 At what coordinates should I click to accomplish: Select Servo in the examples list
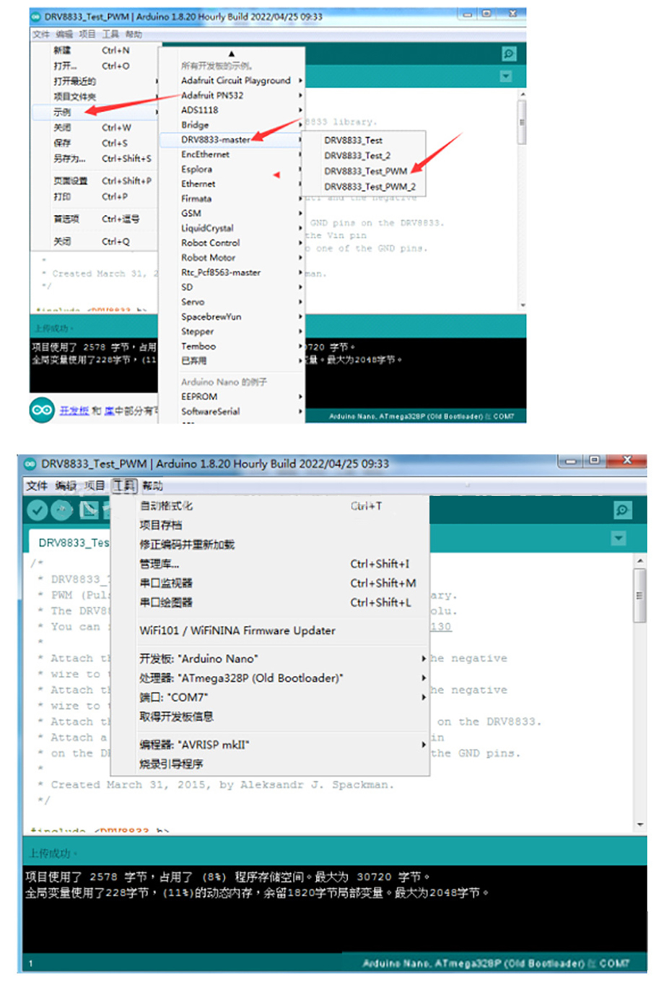click(232, 302)
